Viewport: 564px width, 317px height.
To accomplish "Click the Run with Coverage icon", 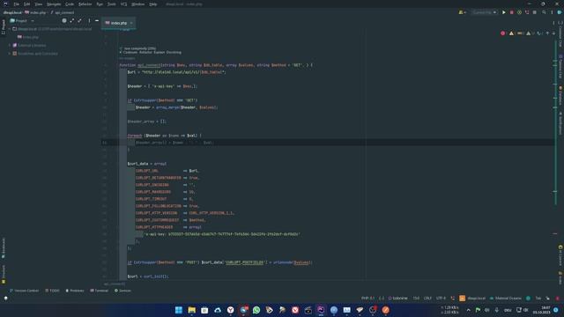I will [519, 12].
